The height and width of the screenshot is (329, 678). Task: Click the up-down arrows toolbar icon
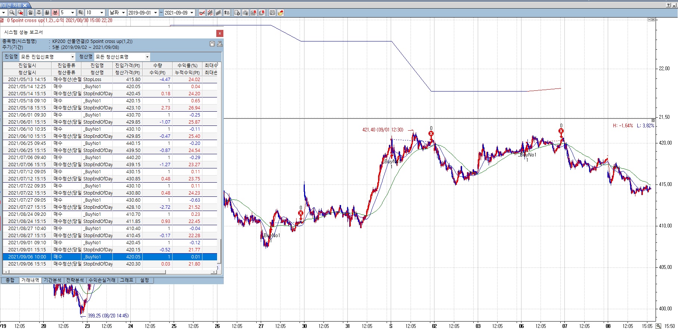click(227, 13)
